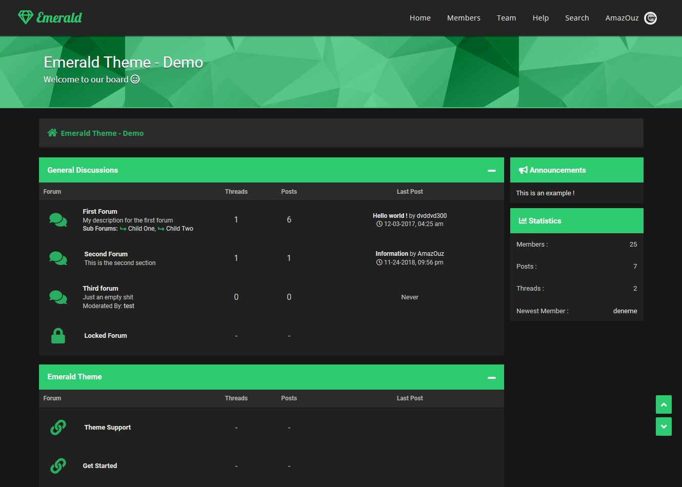Open the Help menu item
The width and height of the screenshot is (682, 487).
(x=540, y=18)
